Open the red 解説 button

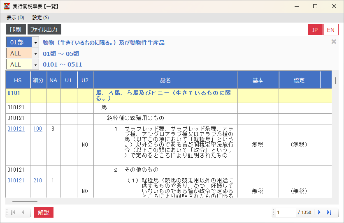44,212
